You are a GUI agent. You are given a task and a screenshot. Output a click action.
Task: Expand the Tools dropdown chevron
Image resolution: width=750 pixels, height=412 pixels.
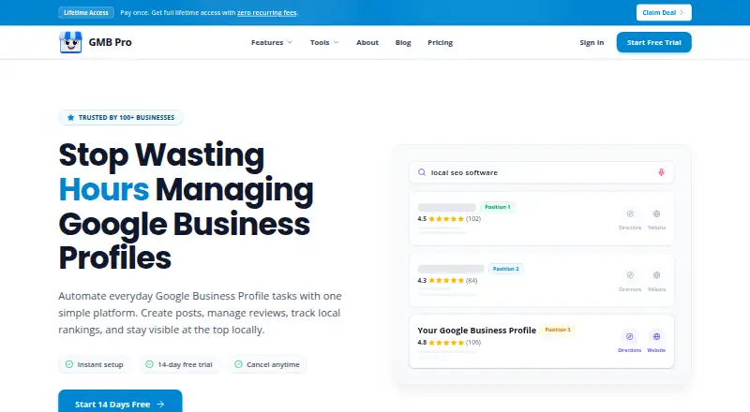(336, 42)
